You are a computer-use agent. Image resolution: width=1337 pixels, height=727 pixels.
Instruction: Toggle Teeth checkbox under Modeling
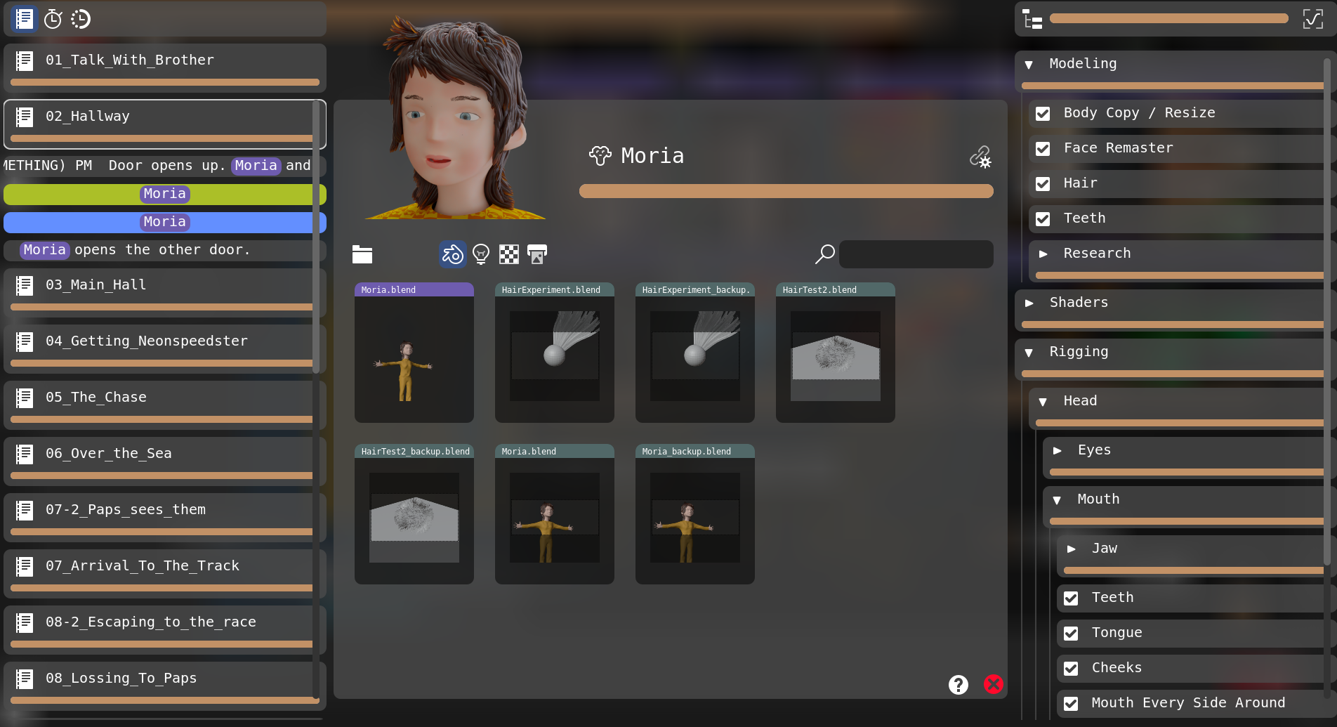pos(1043,218)
